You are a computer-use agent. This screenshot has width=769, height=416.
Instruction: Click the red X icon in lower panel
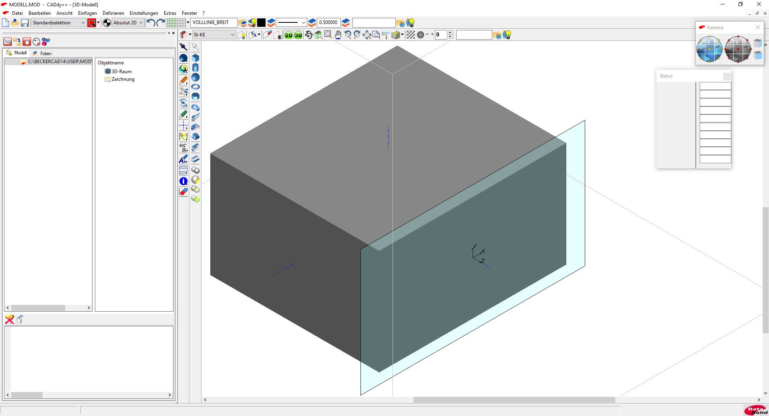click(9, 320)
